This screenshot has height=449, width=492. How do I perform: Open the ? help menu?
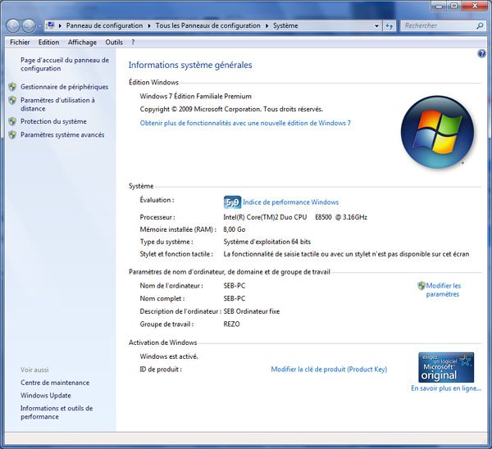pyautogui.click(x=133, y=43)
